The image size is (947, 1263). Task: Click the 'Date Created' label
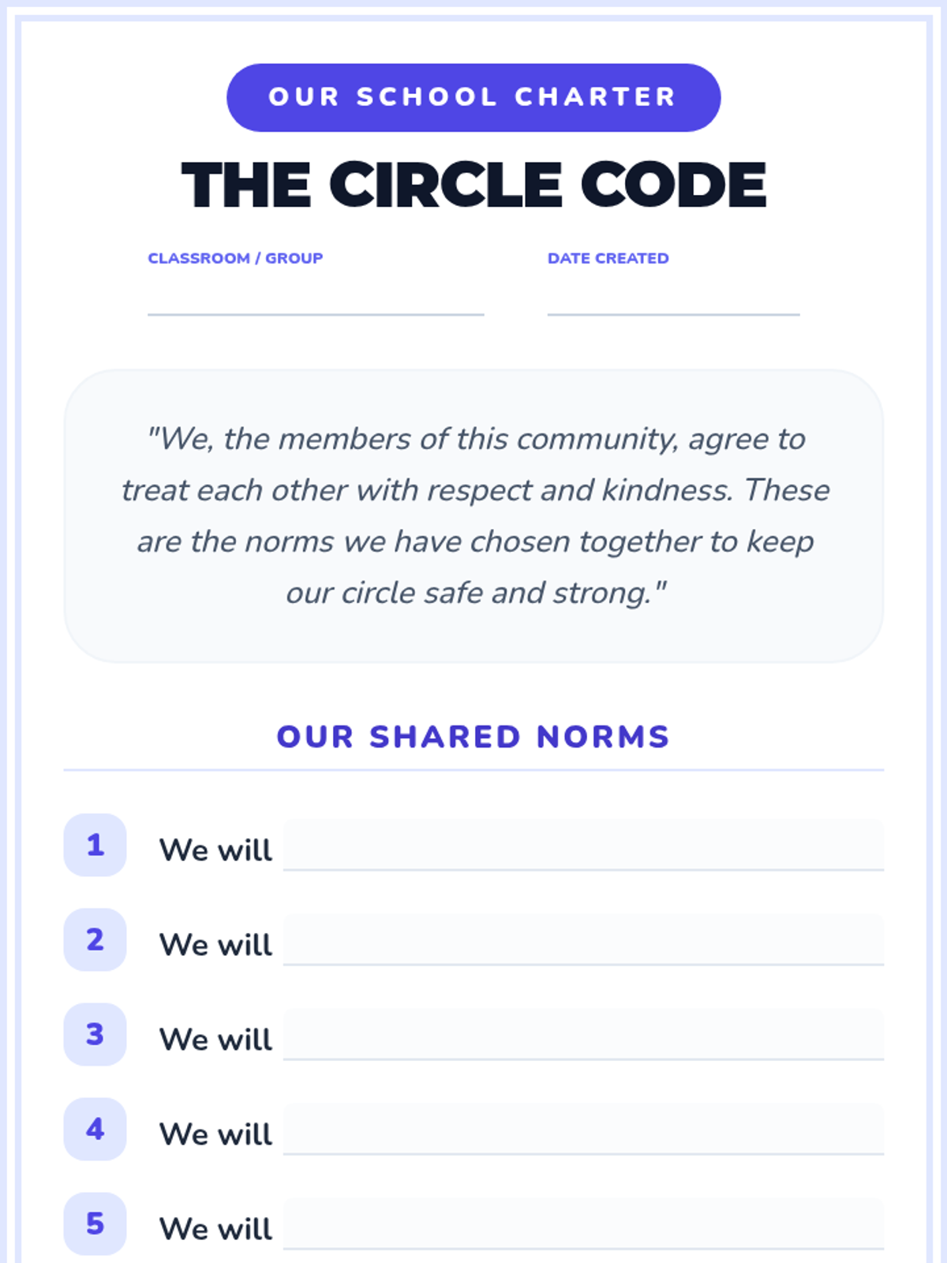click(x=608, y=258)
